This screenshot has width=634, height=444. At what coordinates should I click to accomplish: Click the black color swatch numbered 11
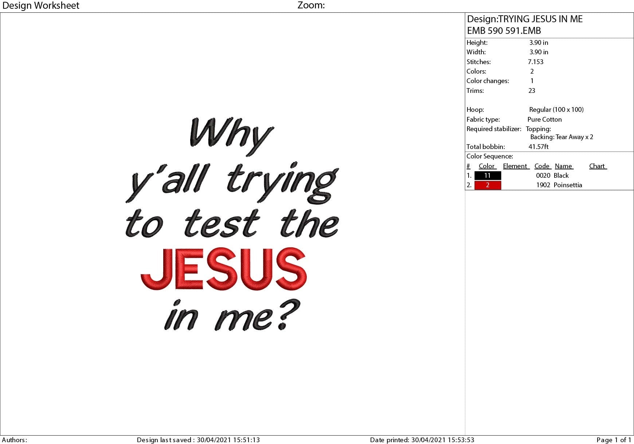click(488, 176)
